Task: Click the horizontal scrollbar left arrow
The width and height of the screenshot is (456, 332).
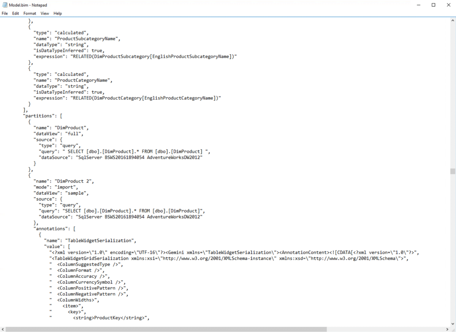Action: (3, 329)
